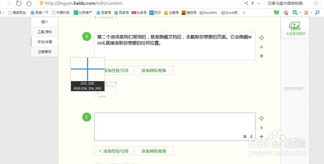Click the green lightning speed mode icon
The image size is (324, 164).
[252, 3]
